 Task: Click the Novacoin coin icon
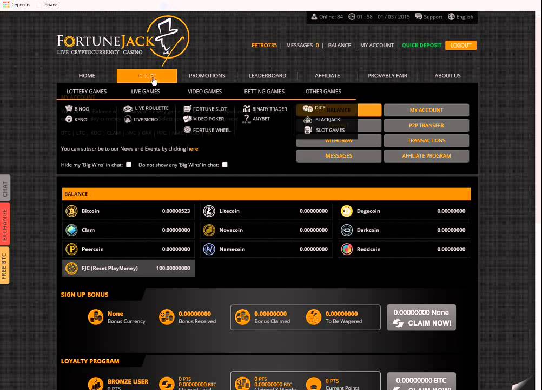pyautogui.click(x=209, y=230)
